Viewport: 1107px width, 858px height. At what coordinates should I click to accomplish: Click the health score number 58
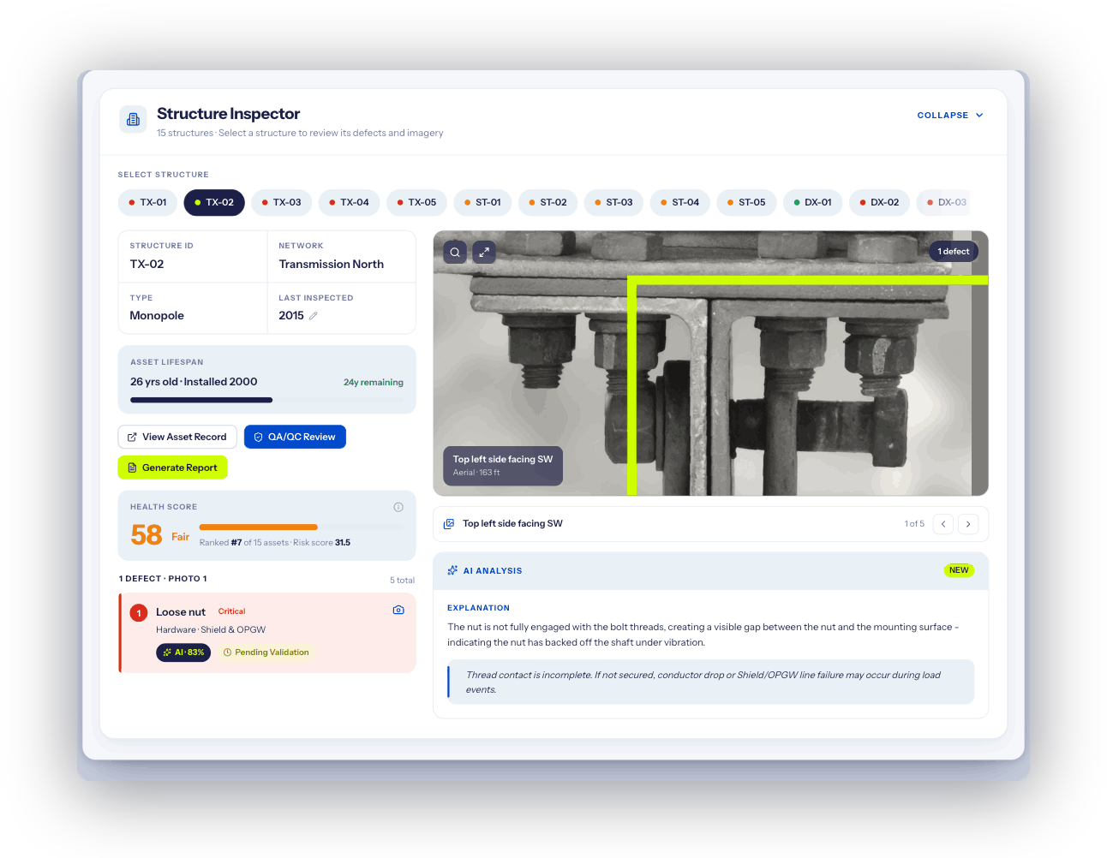147,535
